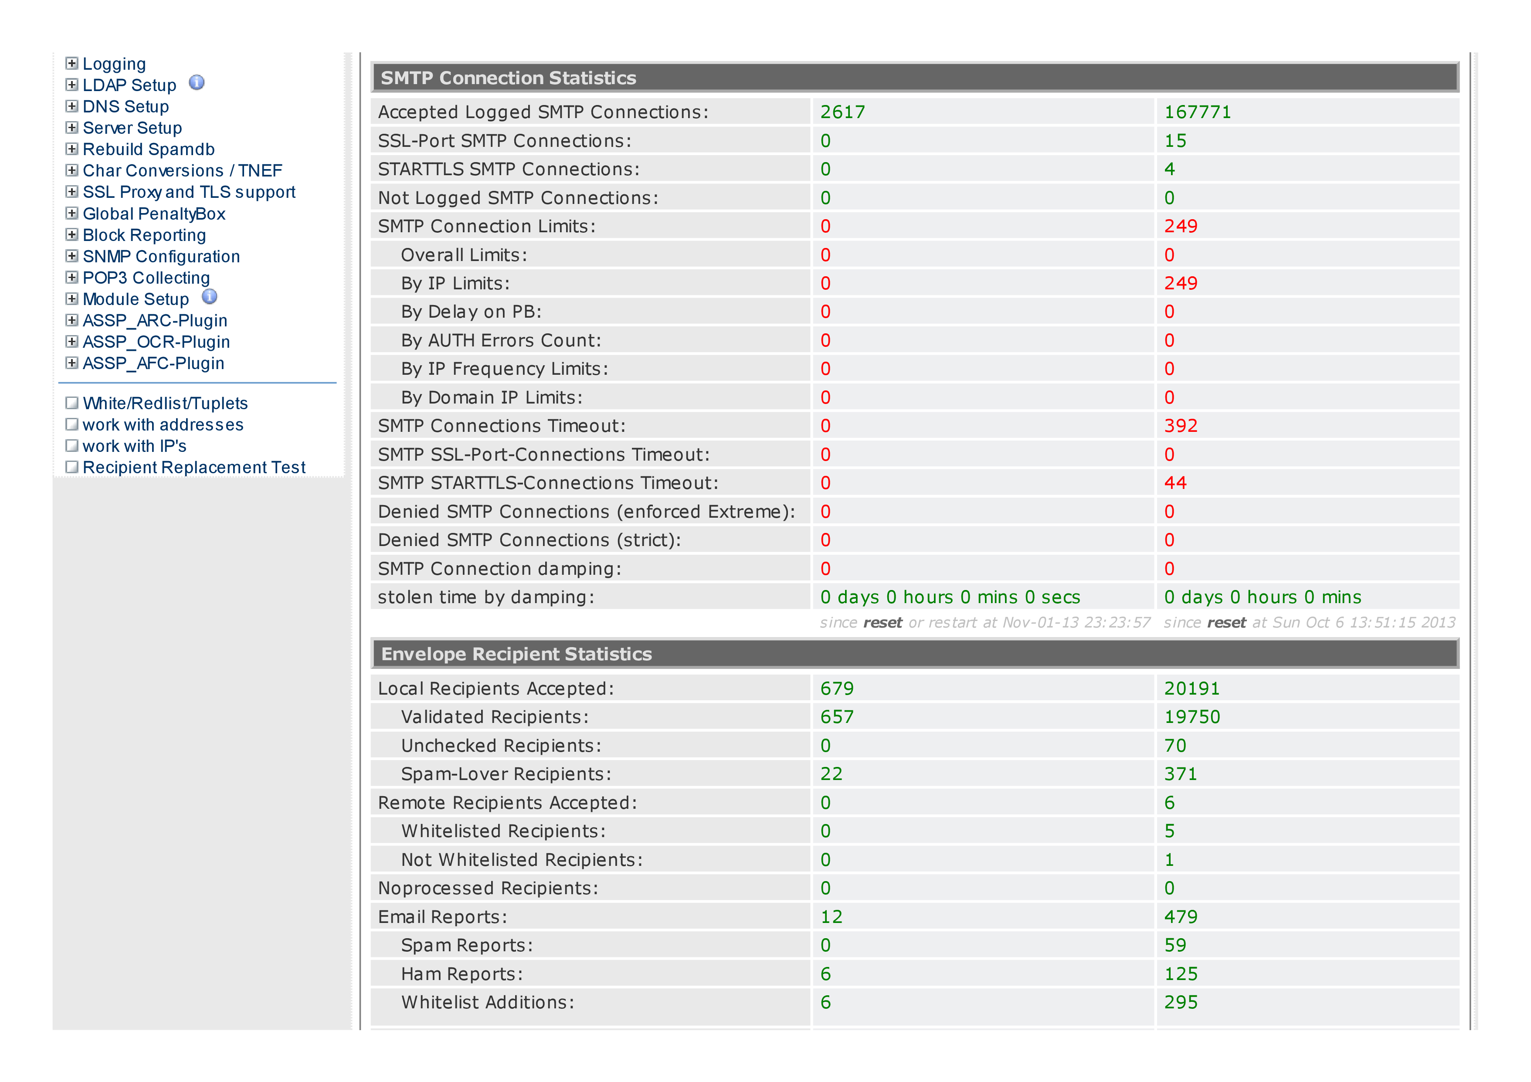Viewport: 1531px width, 1082px height.
Task: Expand SNMP Configuration plus box
Action: pos(72,256)
